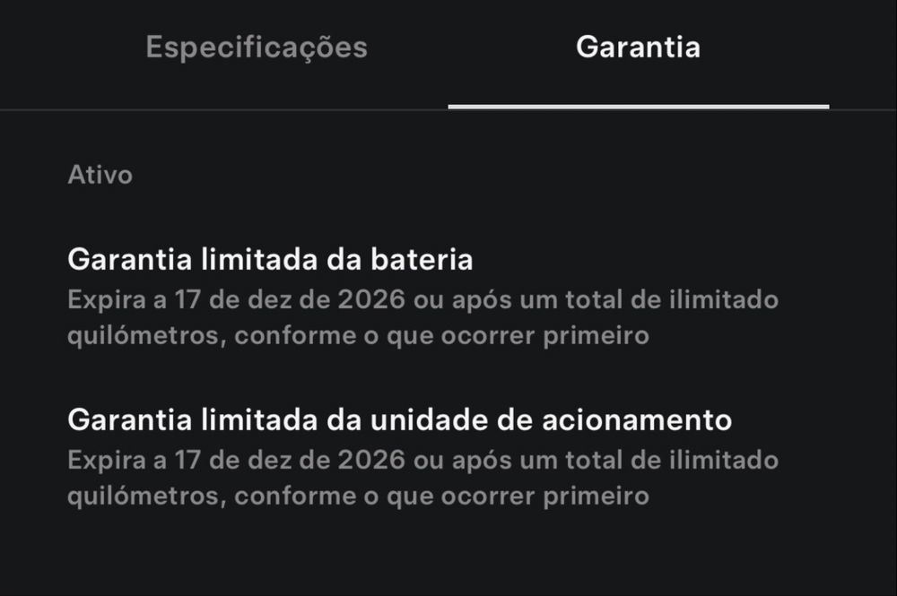Select the Garantia tab

pyautogui.click(x=638, y=48)
